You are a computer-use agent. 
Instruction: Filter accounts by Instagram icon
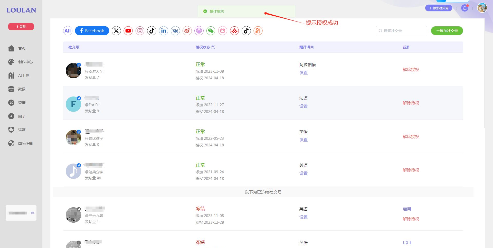tap(140, 31)
